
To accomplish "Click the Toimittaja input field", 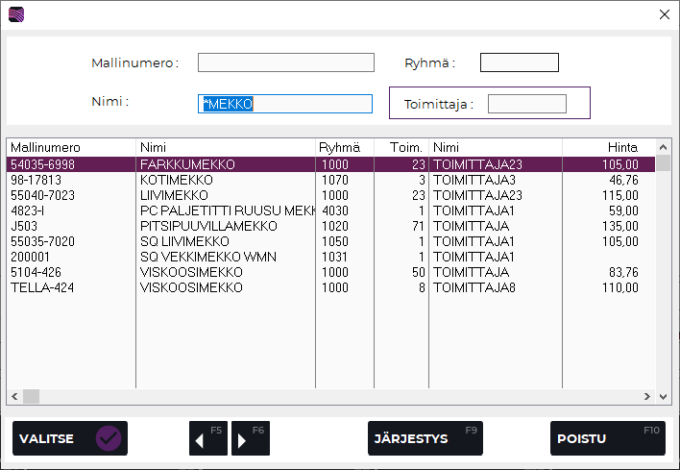I will pos(526,104).
